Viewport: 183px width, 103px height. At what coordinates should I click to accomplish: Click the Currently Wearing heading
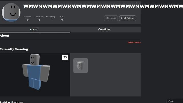[14, 49]
